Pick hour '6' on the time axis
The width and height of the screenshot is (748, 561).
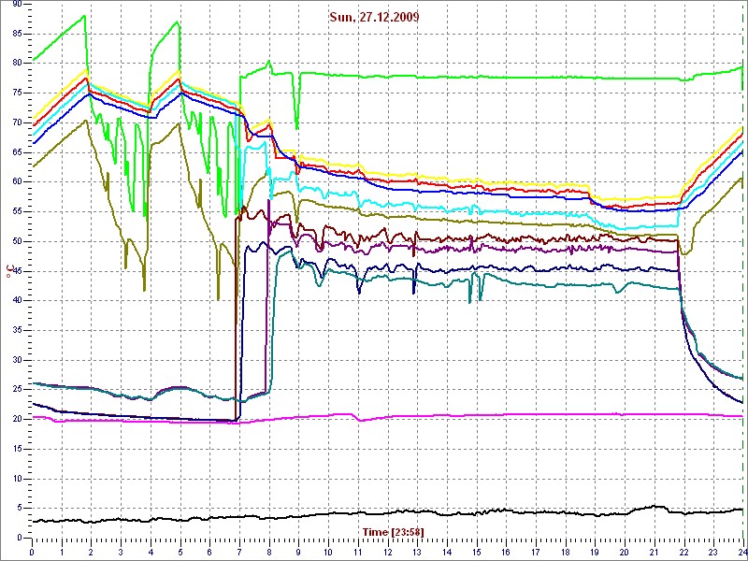209,552
